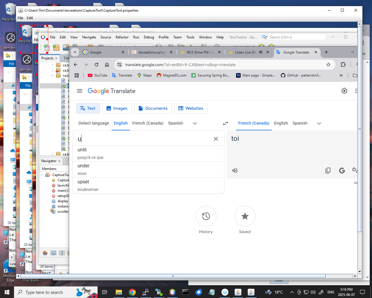Go to Chrome home page
The image size is (372, 298).
tap(107, 65)
